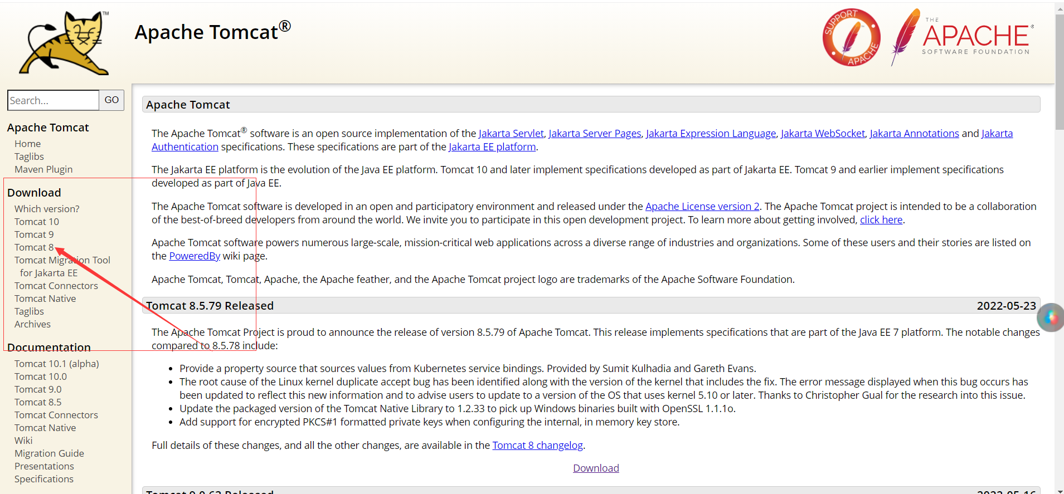The height and width of the screenshot is (494, 1064).
Task: Go to Tomcat 10 download page
Action: click(37, 222)
